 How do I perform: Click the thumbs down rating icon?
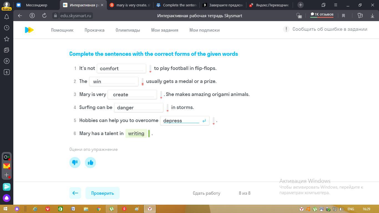[75, 163]
